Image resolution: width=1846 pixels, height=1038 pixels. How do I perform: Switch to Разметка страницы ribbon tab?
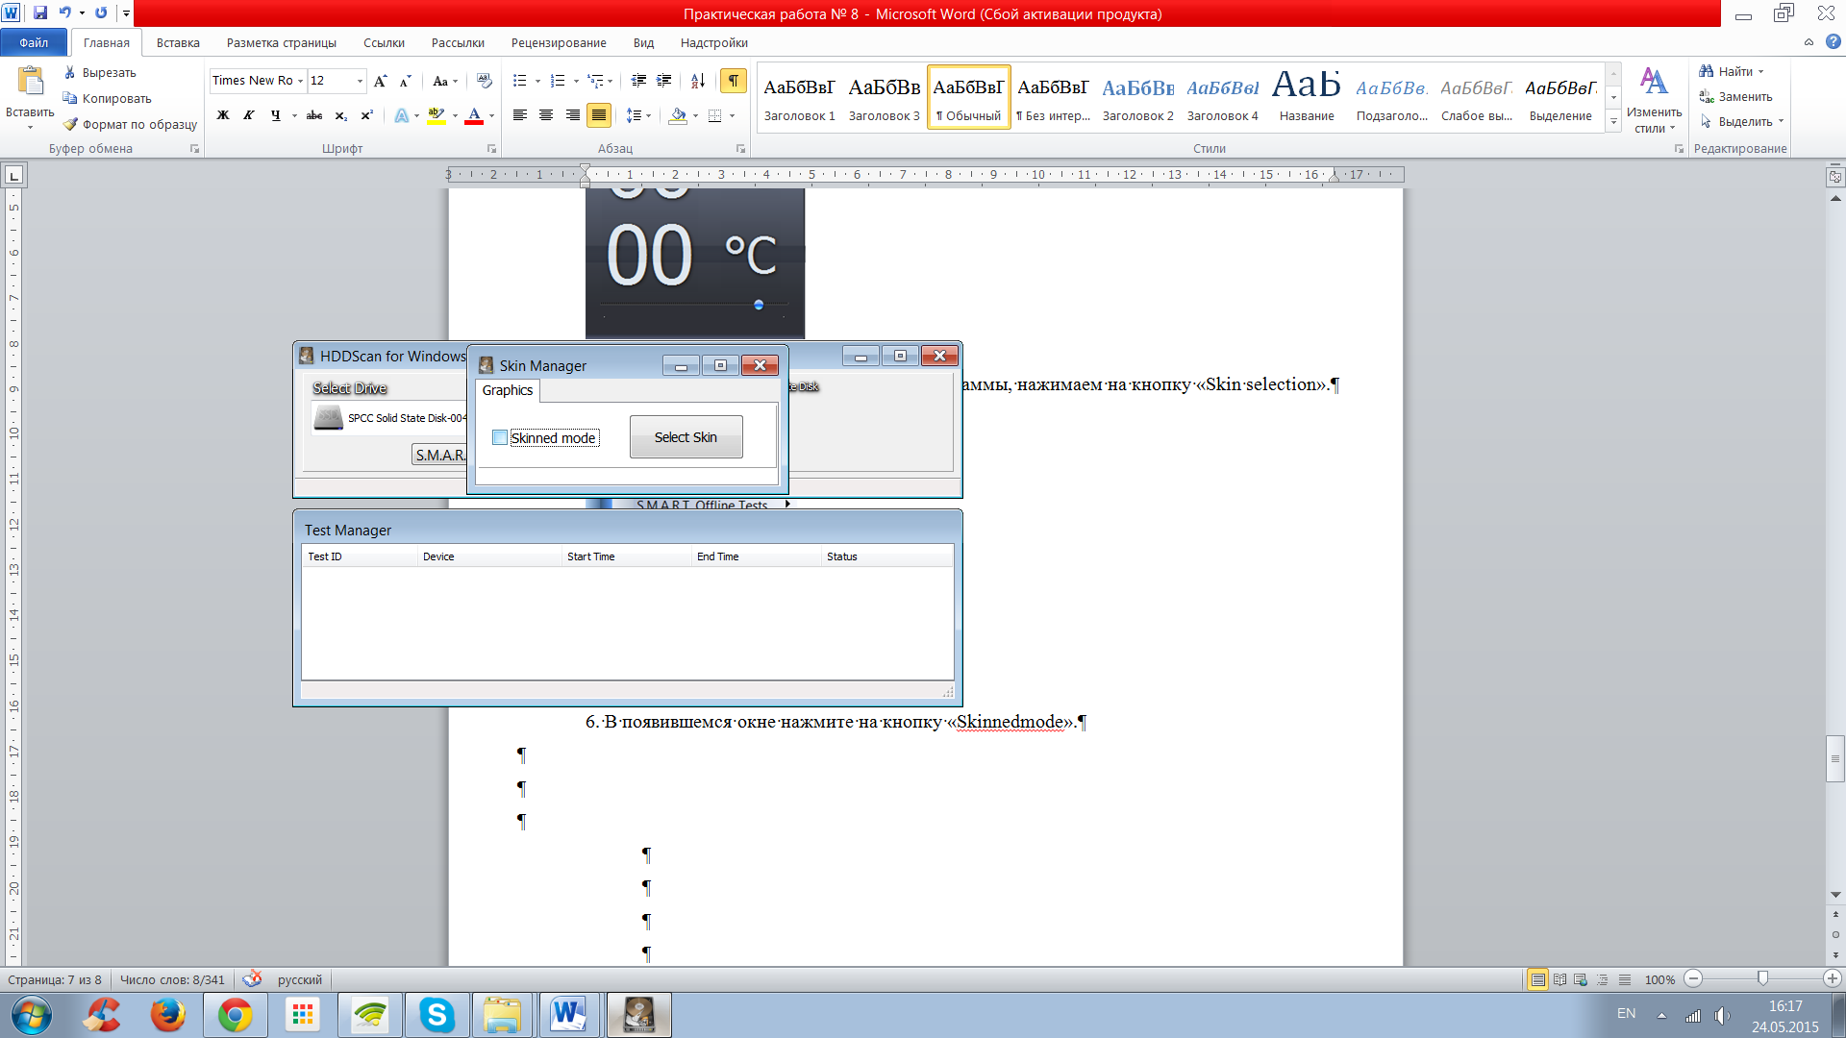pos(282,42)
